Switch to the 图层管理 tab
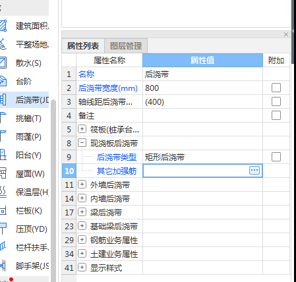Image resolution: width=296 pixels, height=282 pixels. coord(126,46)
